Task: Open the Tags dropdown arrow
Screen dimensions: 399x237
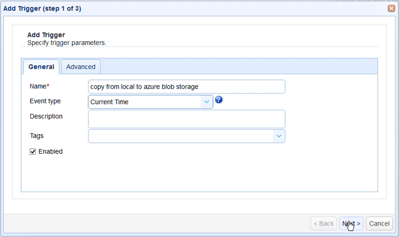Action: point(279,136)
